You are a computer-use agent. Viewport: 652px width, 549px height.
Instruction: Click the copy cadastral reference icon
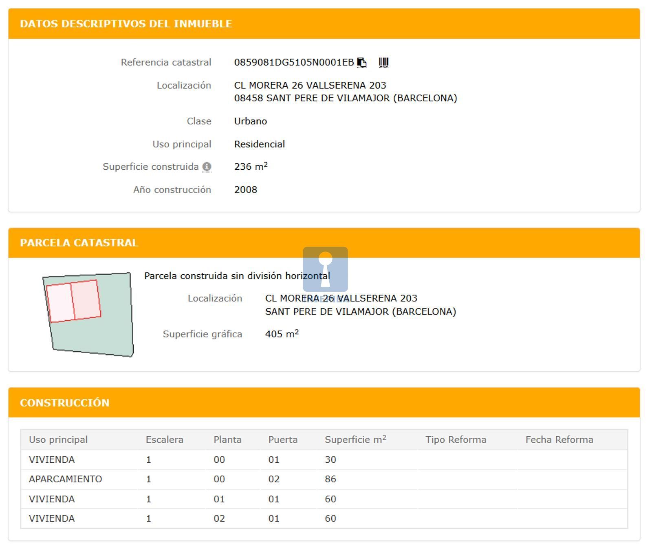(x=361, y=62)
